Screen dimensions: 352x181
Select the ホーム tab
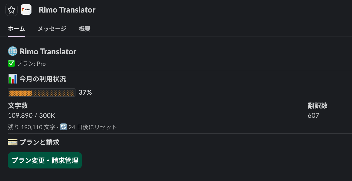(x=16, y=29)
